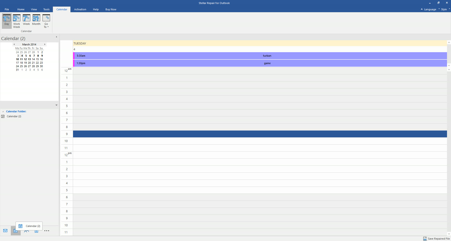Select the 6 am time slot
The image size is (451, 241).
click(260, 113)
